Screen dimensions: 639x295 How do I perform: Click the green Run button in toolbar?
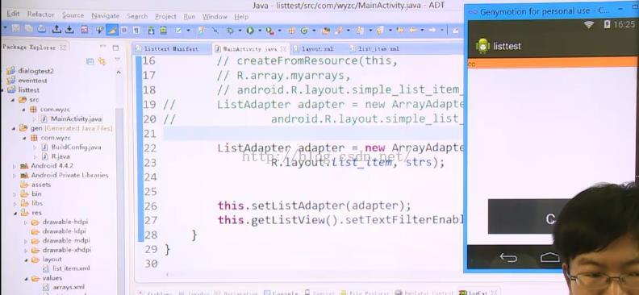pyautogui.click(x=250, y=30)
